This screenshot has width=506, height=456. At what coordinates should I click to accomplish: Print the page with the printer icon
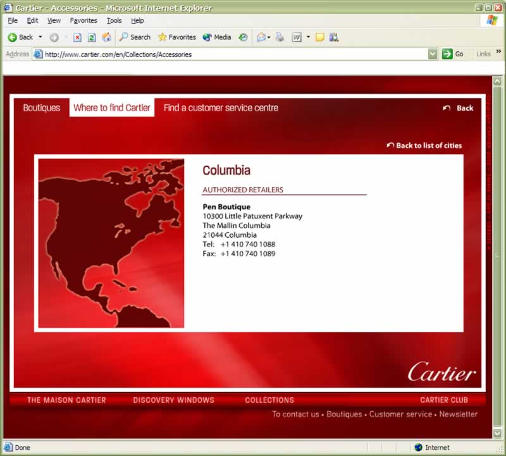(280, 37)
